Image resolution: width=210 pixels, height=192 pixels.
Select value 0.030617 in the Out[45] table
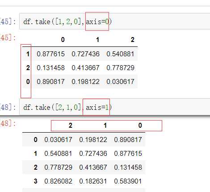coord(120,82)
